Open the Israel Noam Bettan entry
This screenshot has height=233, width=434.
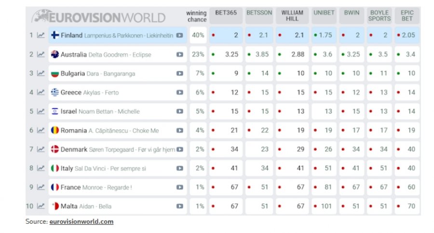(x=117, y=111)
